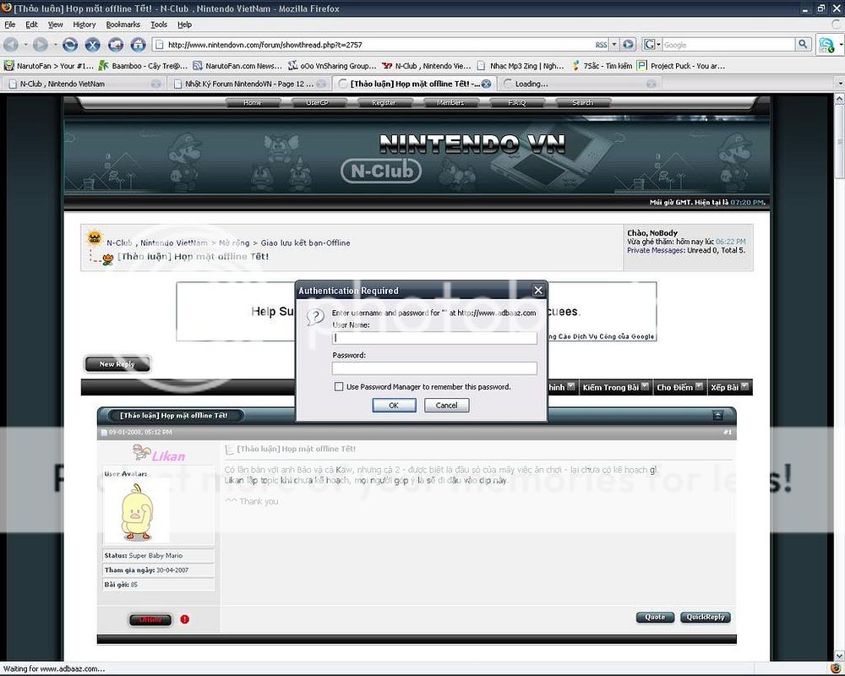Viewport: 845px width, 676px height.
Task: Expand the Xếp Bài dropdown
Action: click(744, 386)
